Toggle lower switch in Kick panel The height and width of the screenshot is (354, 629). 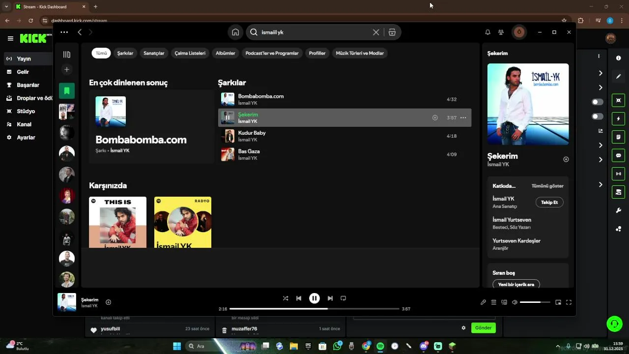[598, 117]
